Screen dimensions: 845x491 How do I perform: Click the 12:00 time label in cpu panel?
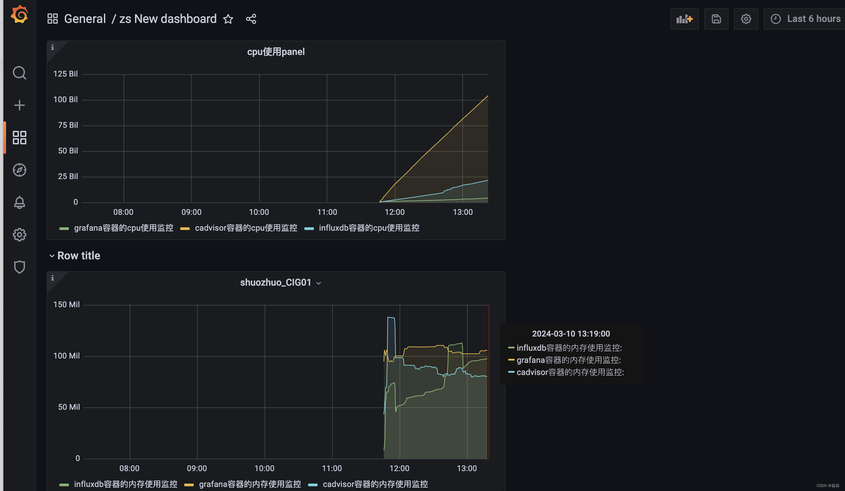pos(394,212)
